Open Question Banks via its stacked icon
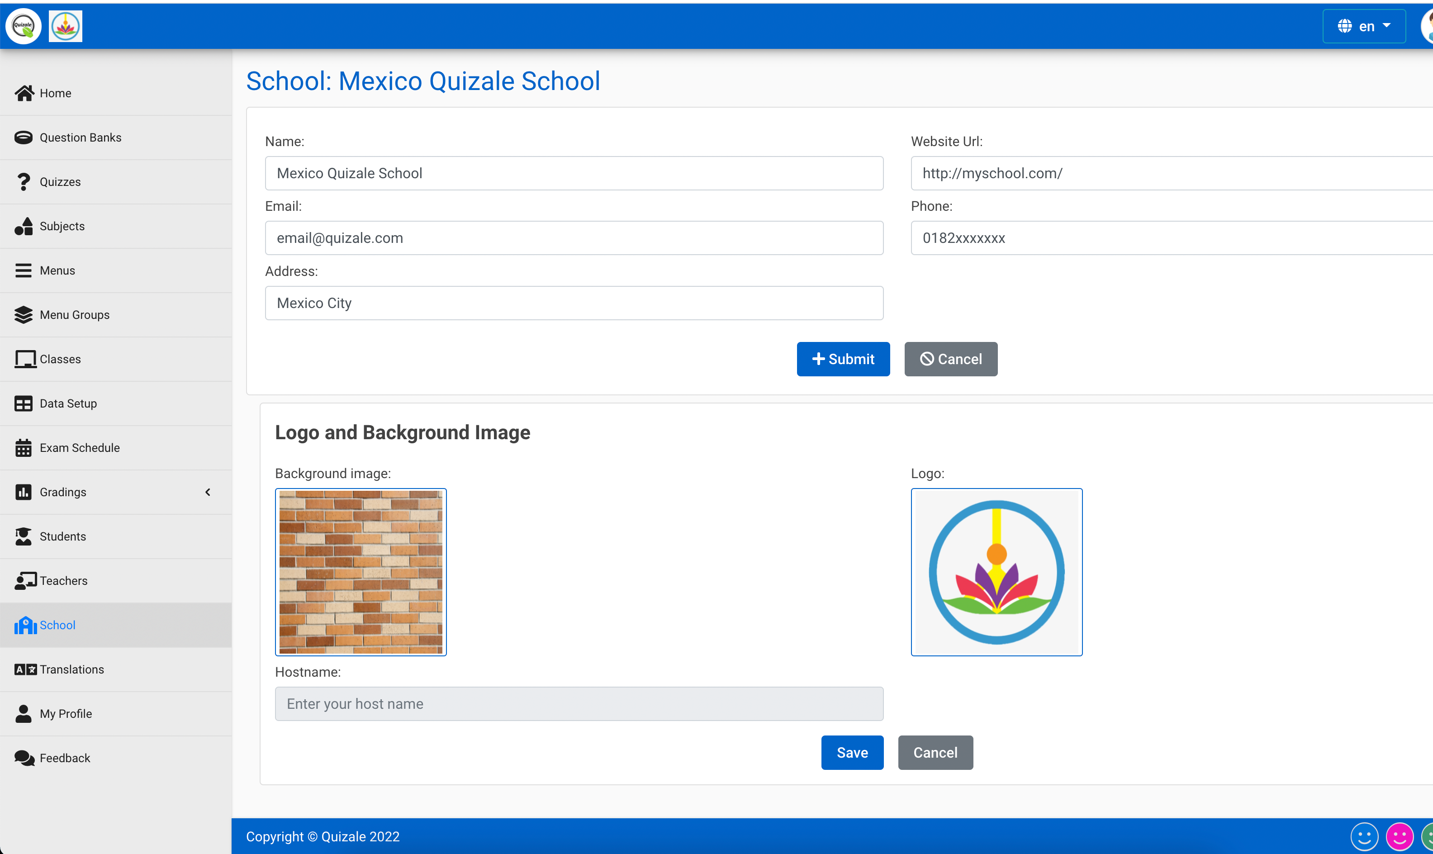Image resolution: width=1433 pixels, height=854 pixels. (24, 137)
